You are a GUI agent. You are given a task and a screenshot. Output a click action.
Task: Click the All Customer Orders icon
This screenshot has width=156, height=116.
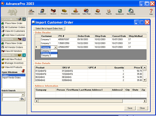3,27
